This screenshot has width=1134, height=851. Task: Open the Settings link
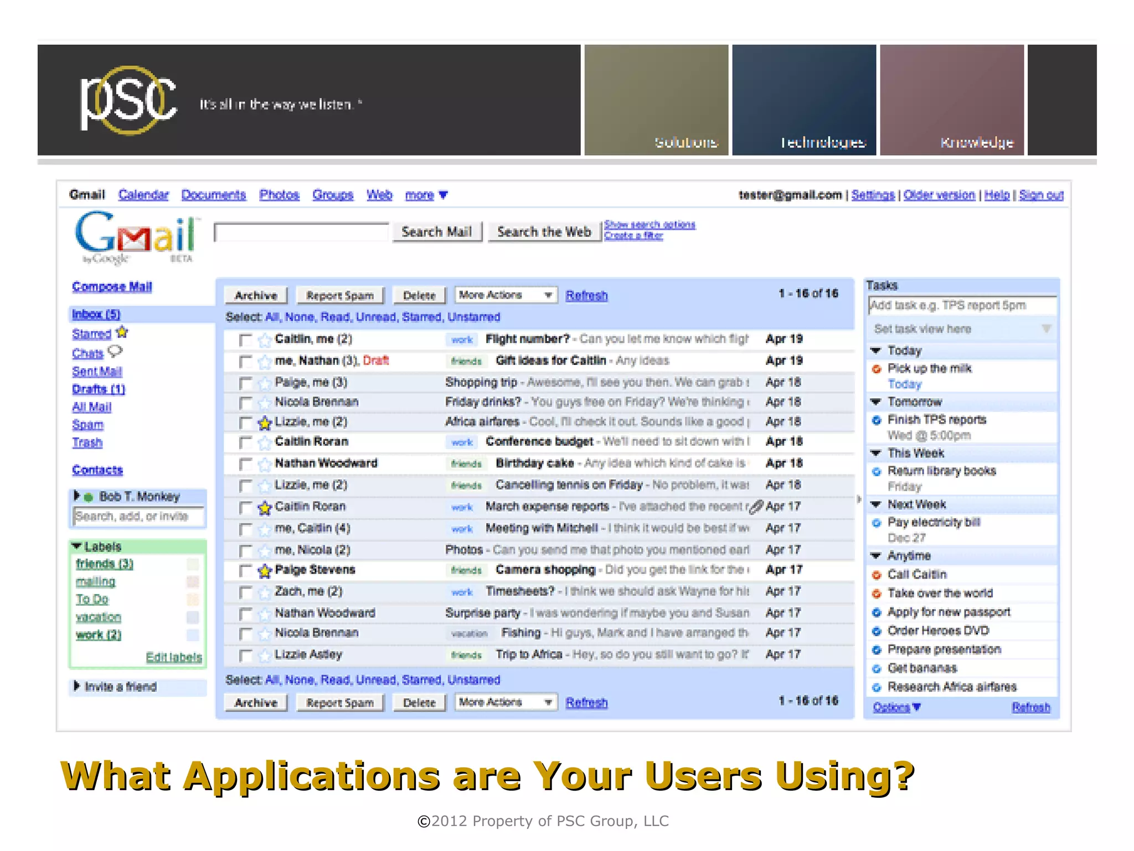pos(873,195)
